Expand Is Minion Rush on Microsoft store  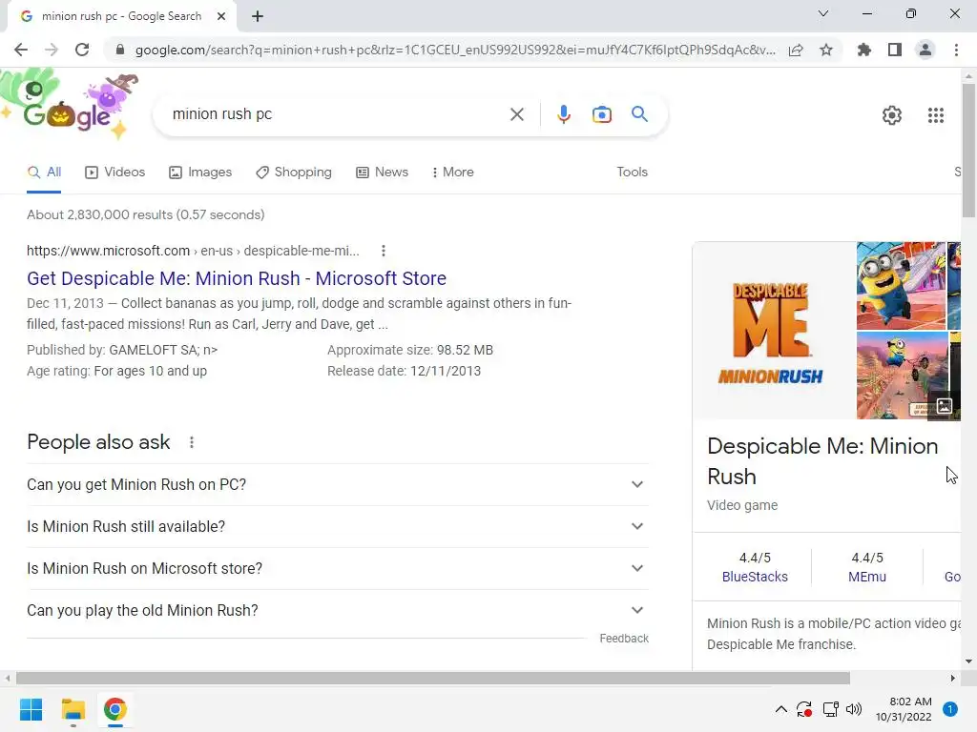click(338, 568)
